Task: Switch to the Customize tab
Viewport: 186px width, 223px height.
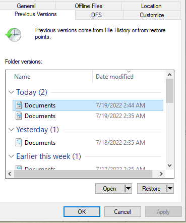Action: click(152, 15)
